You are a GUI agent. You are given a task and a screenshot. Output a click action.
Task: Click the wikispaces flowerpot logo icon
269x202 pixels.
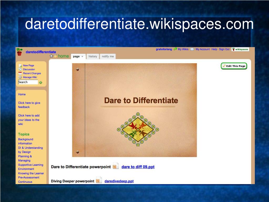pos(19,52)
